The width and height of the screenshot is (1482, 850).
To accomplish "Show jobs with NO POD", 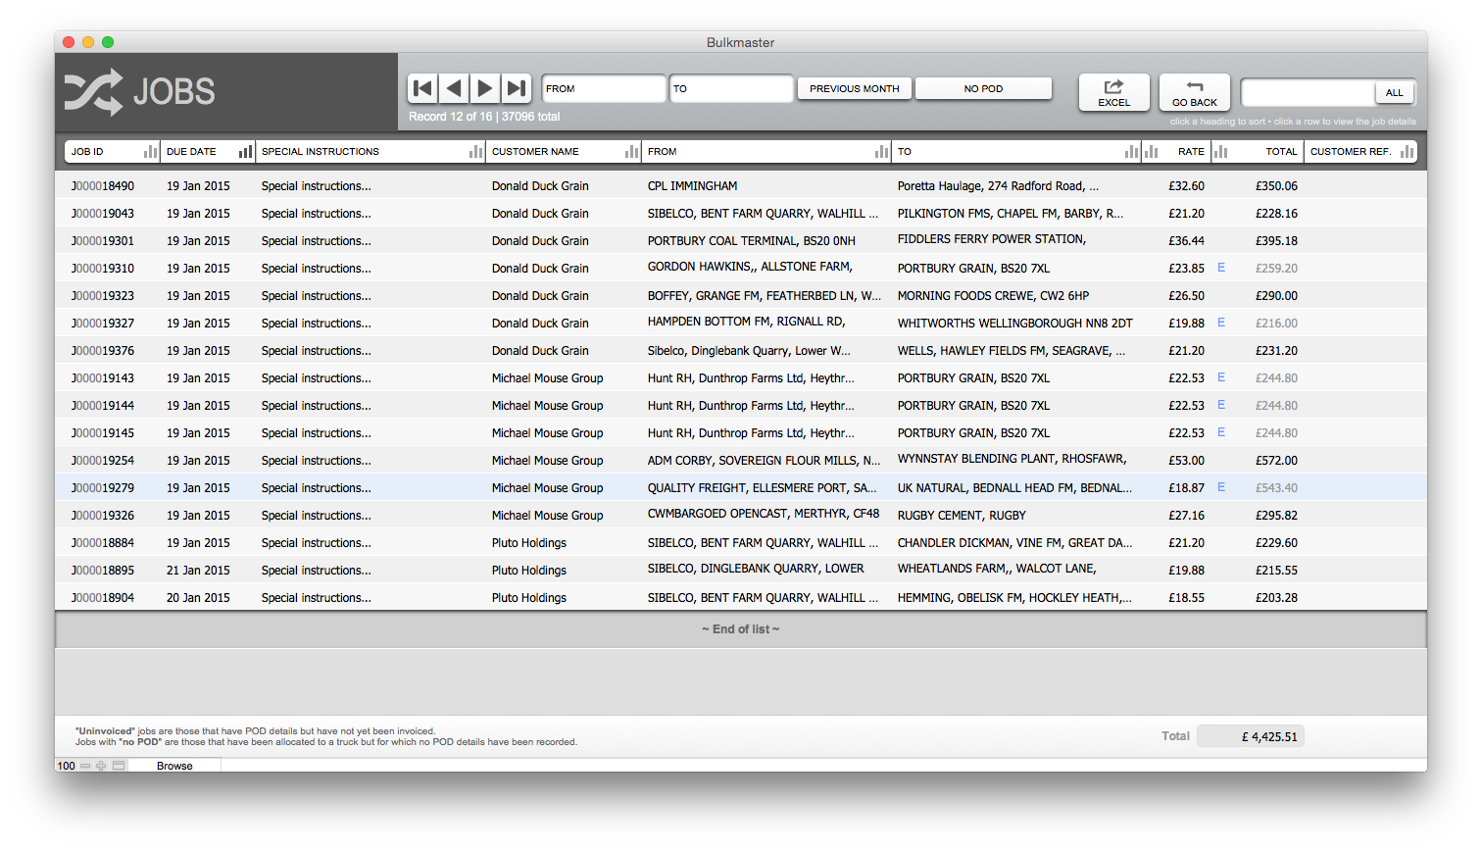I will pyautogui.click(x=983, y=88).
